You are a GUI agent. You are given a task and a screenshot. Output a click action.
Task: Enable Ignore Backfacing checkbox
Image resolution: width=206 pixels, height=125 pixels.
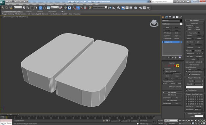click(164, 71)
